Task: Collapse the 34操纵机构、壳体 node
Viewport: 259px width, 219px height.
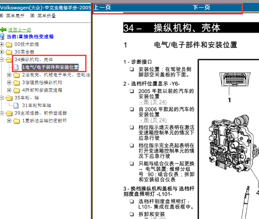Action: 2,59
